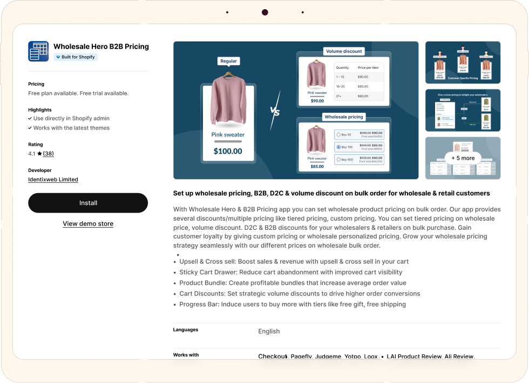Click the Regular label tag in image
Screen dimensions: 529x383
pyautogui.click(x=228, y=61)
